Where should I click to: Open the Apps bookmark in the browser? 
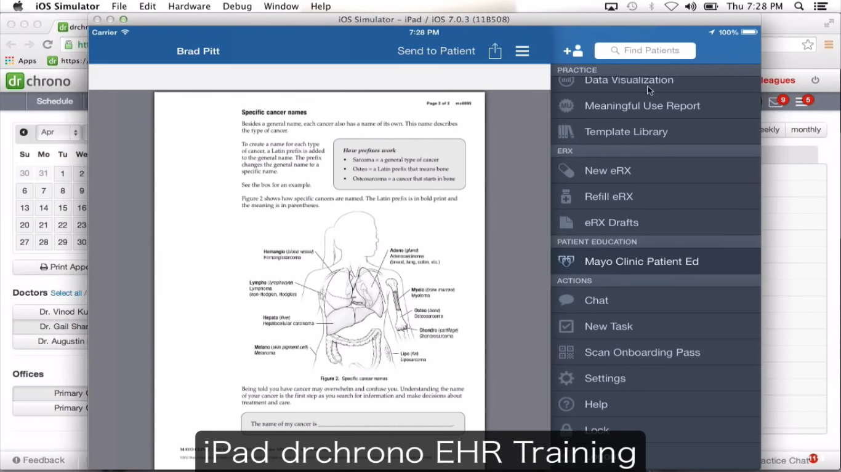(x=21, y=61)
